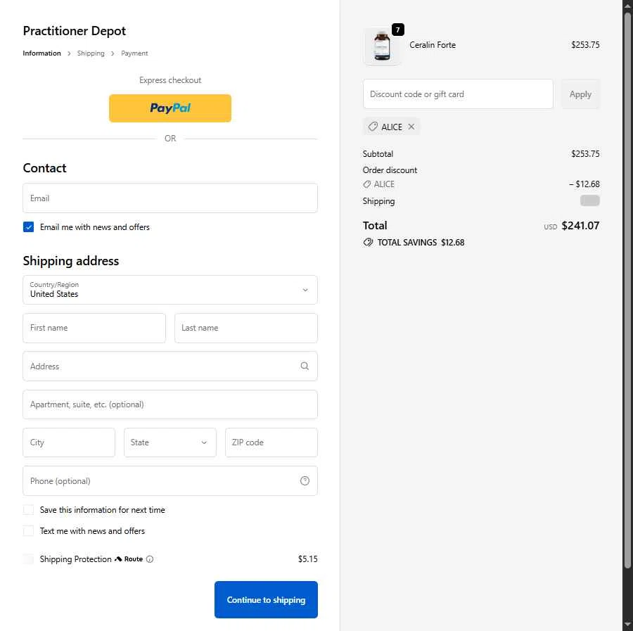The height and width of the screenshot is (631, 633).
Task: Focus the City field
Action: pyautogui.click(x=69, y=442)
